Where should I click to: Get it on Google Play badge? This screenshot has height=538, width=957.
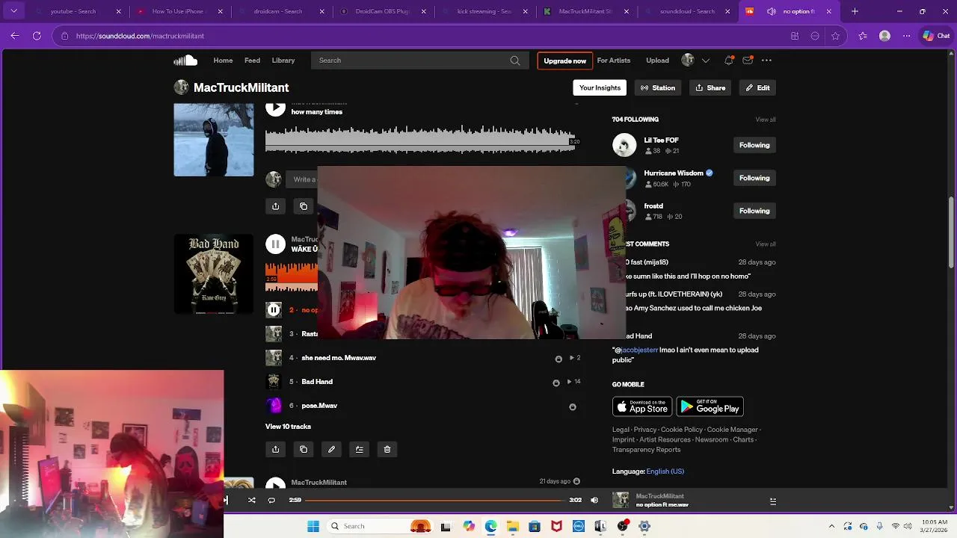[x=710, y=406]
